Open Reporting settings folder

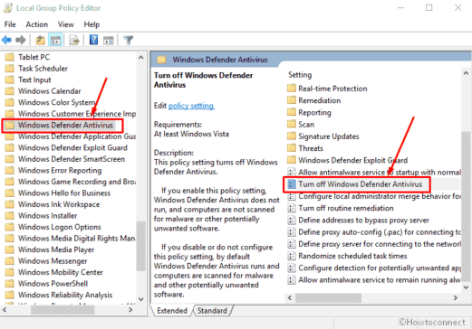[x=309, y=112]
